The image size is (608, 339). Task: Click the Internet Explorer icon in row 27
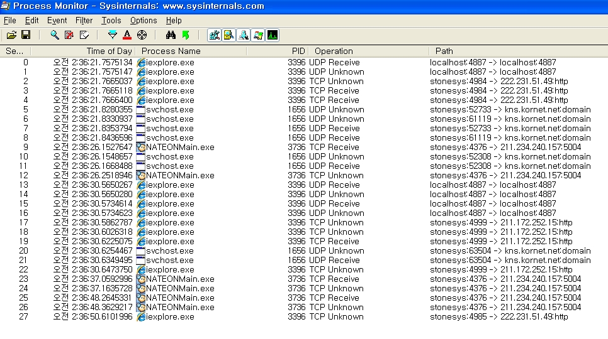pyautogui.click(x=141, y=317)
